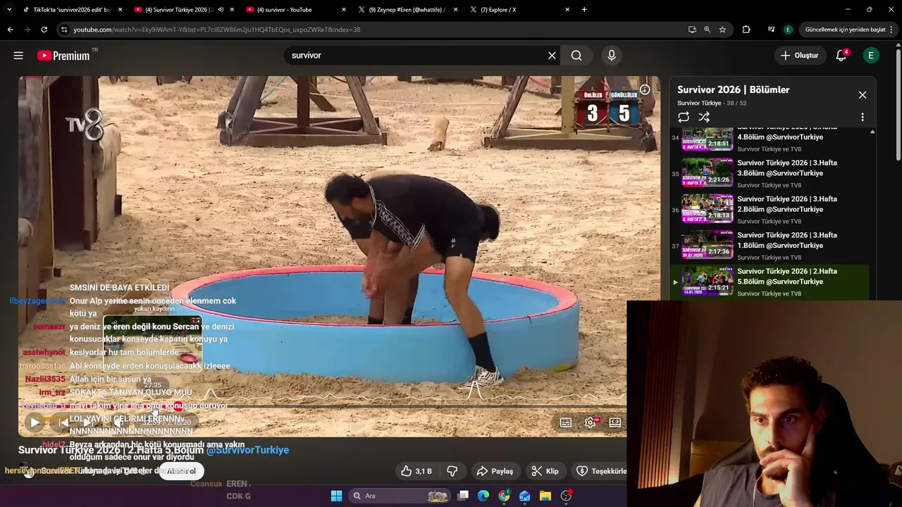Like the video with thumbs up
The image size is (902, 507).
(416, 471)
